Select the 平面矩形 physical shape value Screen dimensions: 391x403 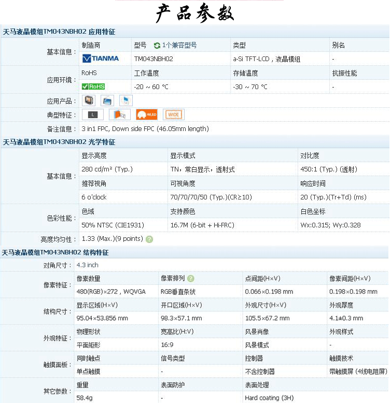89,345
